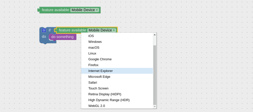The height and width of the screenshot is (112, 253).
Task: Choose Retina Display (HiDPI) option
Action: point(117,94)
